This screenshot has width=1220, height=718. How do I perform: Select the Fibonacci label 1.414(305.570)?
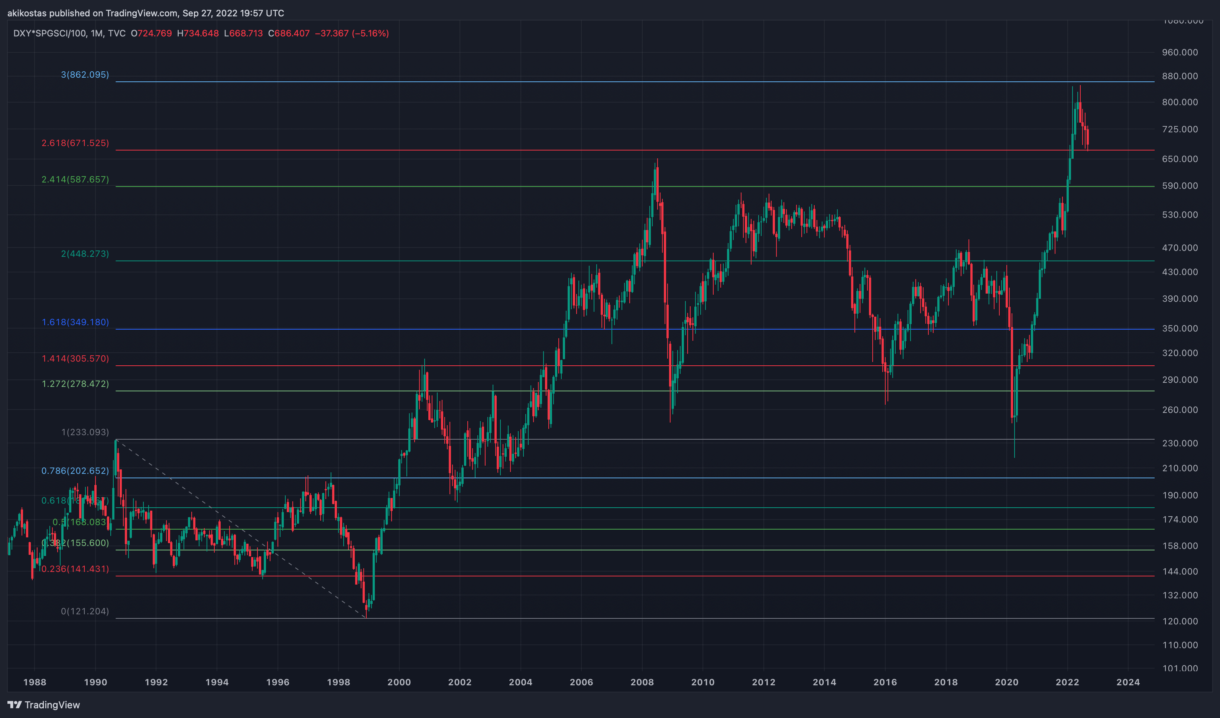pos(75,358)
